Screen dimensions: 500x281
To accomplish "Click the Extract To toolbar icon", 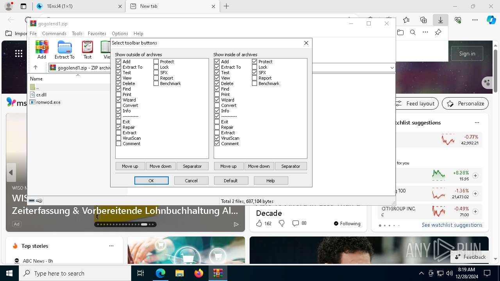I will (x=64, y=50).
